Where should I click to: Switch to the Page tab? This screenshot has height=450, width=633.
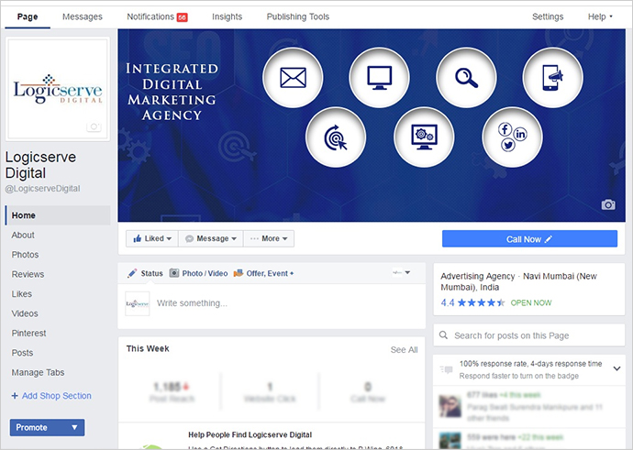[28, 16]
